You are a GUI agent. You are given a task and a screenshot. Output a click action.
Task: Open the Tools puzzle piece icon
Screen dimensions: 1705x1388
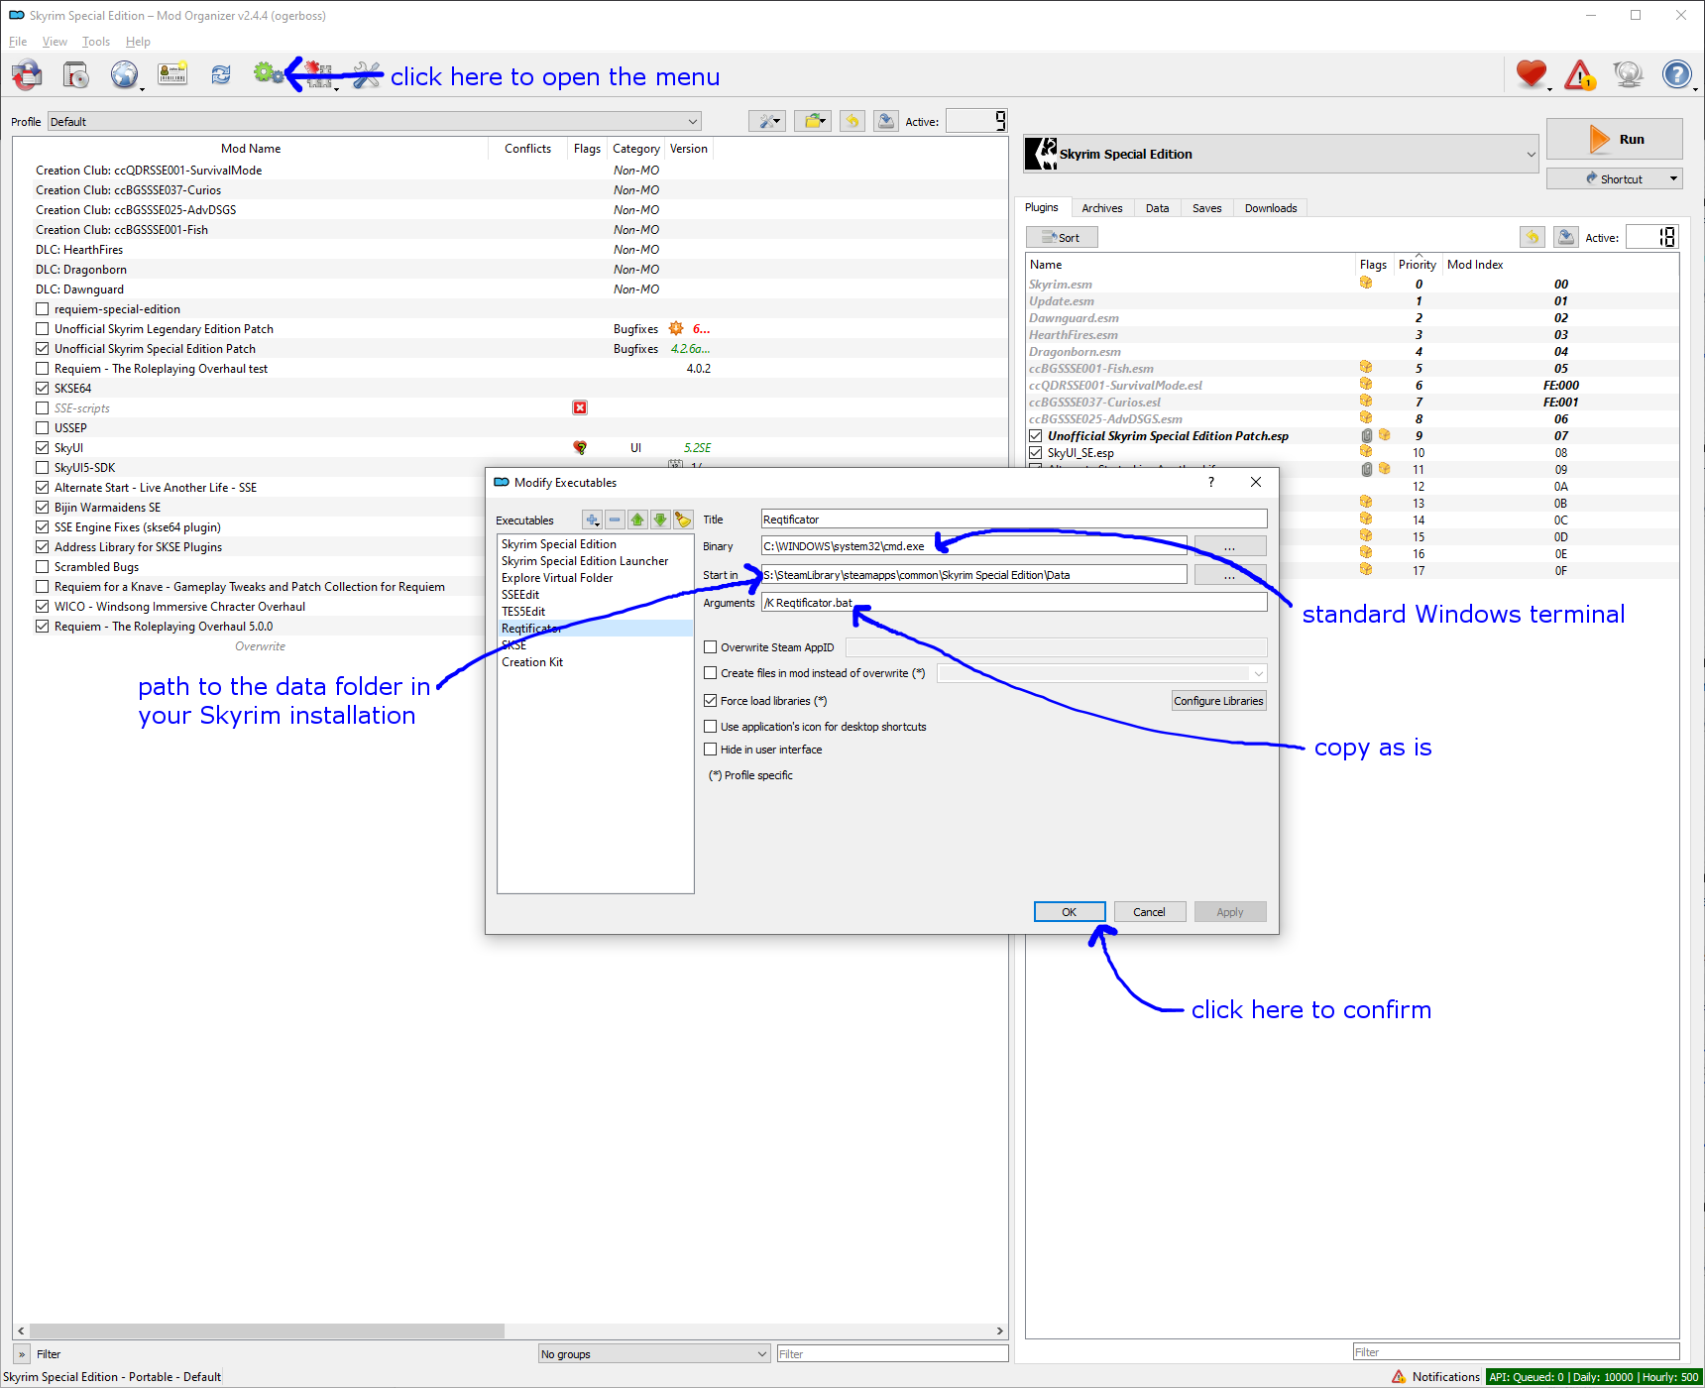point(318,74)
